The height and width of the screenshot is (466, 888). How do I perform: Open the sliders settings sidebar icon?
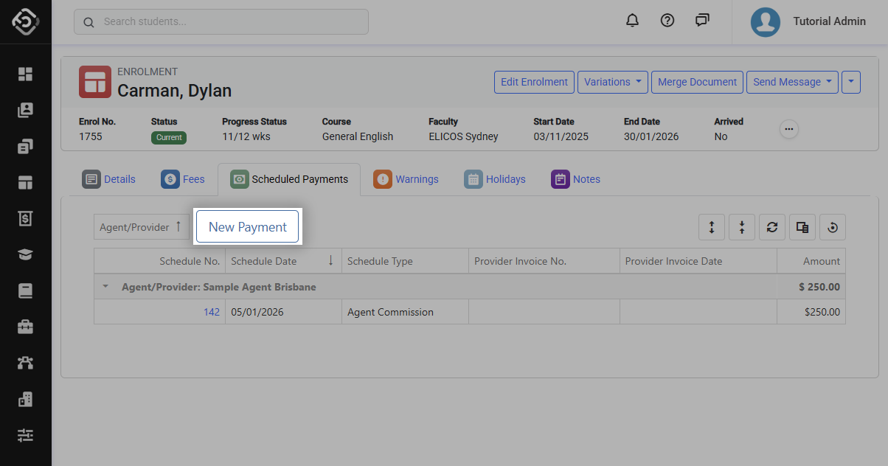26,435
